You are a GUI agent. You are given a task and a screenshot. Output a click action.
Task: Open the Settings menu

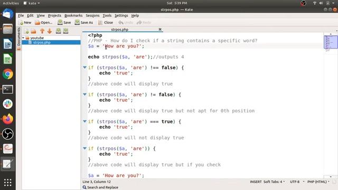(121, 15)
